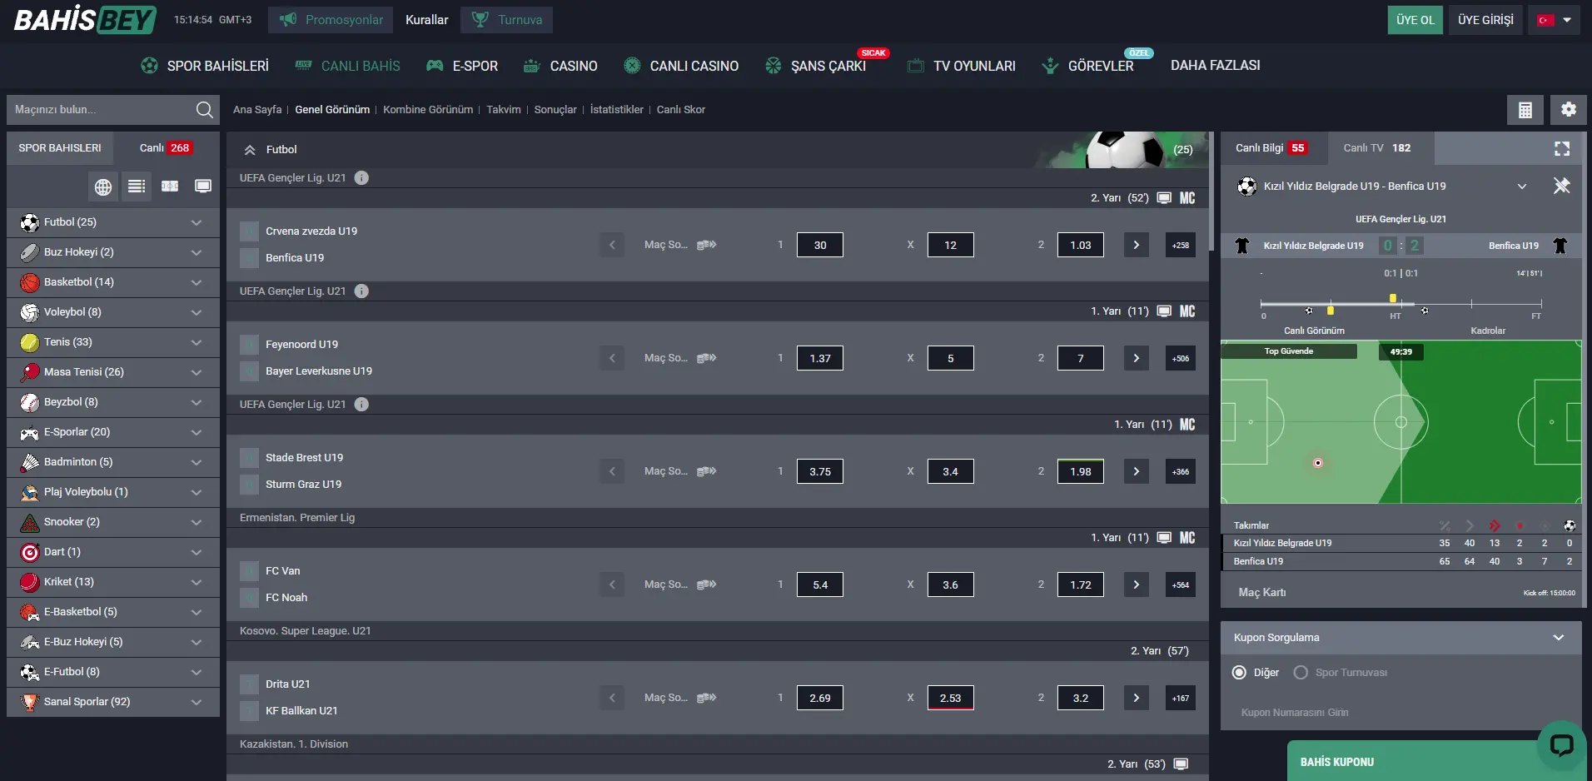Switch to the Canlı 268 tab

pyautogui.click(x=166, y=148)
